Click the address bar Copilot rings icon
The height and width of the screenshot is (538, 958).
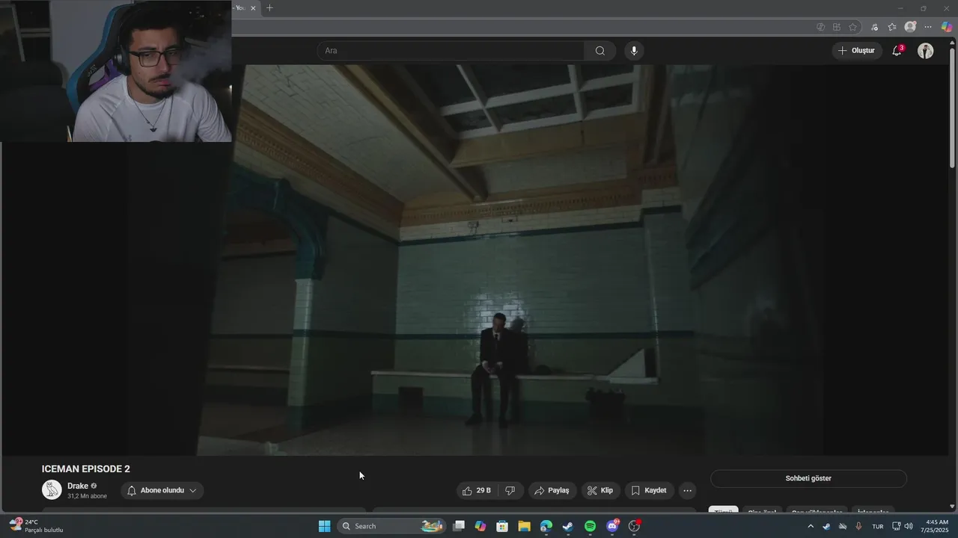(820, 27)
